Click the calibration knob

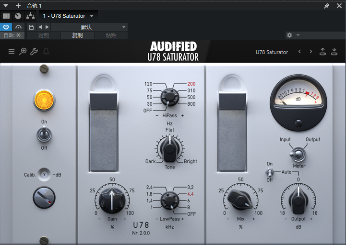[44, 198]
